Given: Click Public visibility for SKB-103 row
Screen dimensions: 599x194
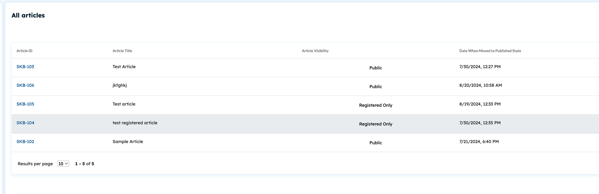Looking at the screenshot, I should [x=376, y=68].
